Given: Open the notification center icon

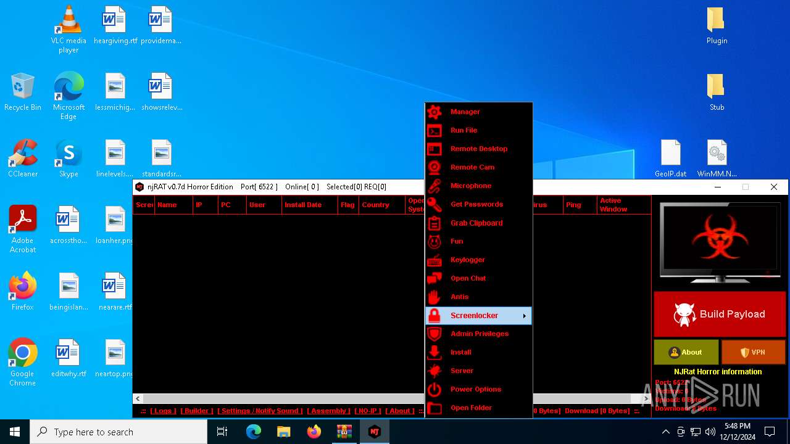Looking at the screenshot, I should pyautogui.click(x=770, y=432).
